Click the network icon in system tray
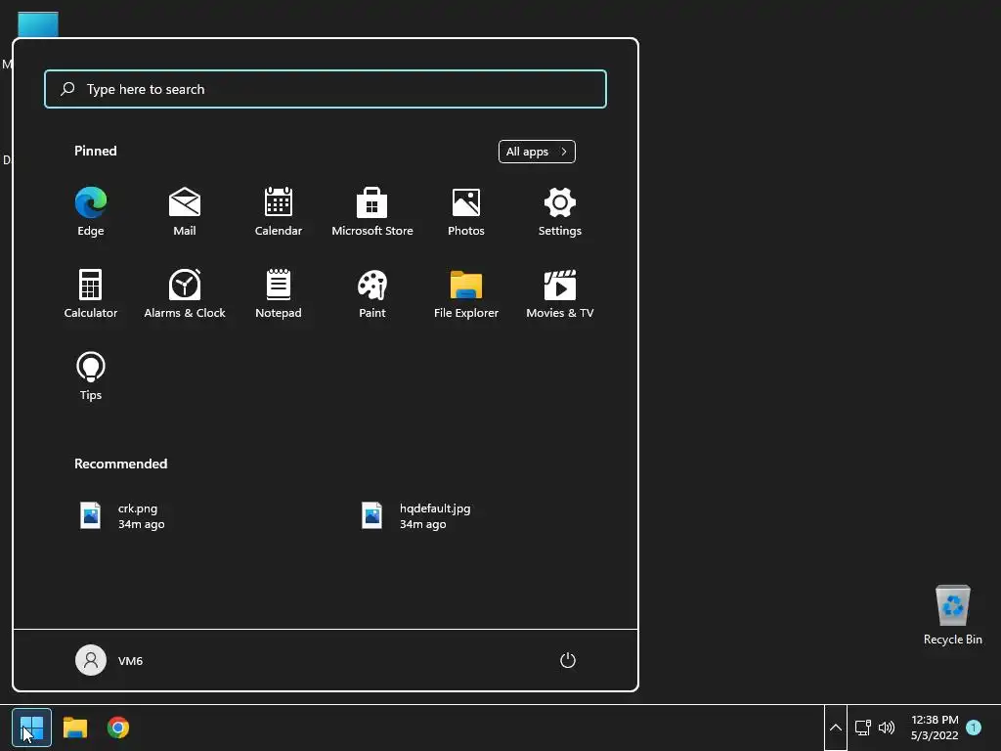Image resolution: width=1001 pixels, height=751 pixels. click(863, 728)
